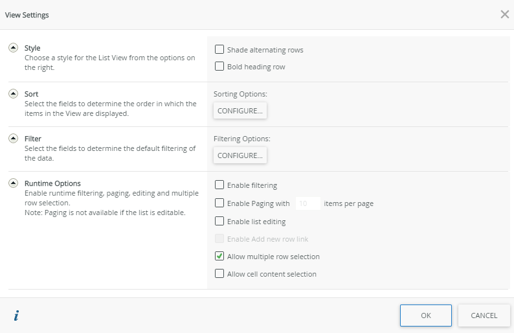Collapse the Sort section arrow
Image resolution: width=514 pixels, height=333 pixels.
[13, 93]
